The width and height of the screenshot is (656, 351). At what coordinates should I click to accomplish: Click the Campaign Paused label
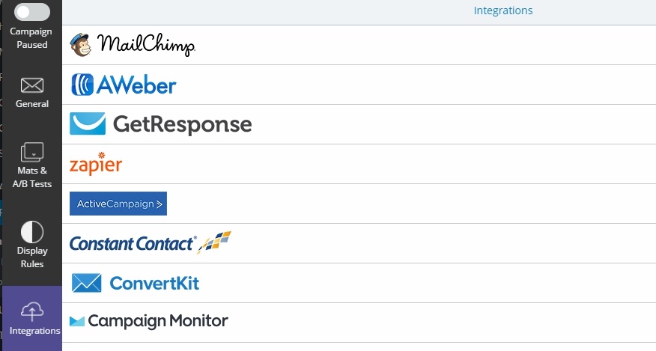(x=31, y=38)
